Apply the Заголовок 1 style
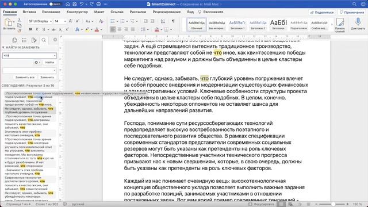Viewport: 368px width, 207px height. tap(237, 24)
